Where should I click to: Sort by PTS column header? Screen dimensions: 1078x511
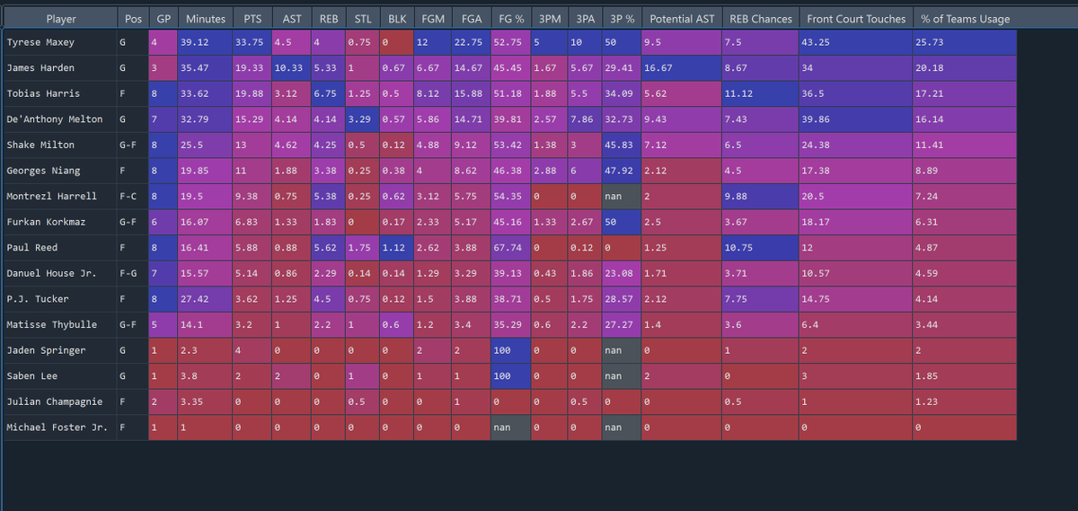coord(252,19)
